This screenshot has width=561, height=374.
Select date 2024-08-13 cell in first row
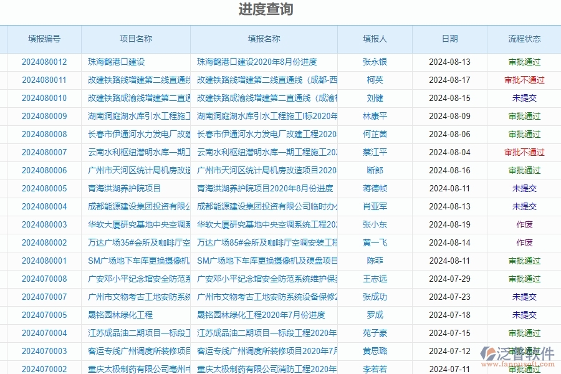click(449, 62)
